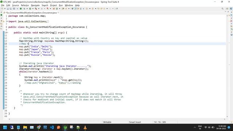
Task: Open the Refactor menu
Action: click(x=25, y=5)
